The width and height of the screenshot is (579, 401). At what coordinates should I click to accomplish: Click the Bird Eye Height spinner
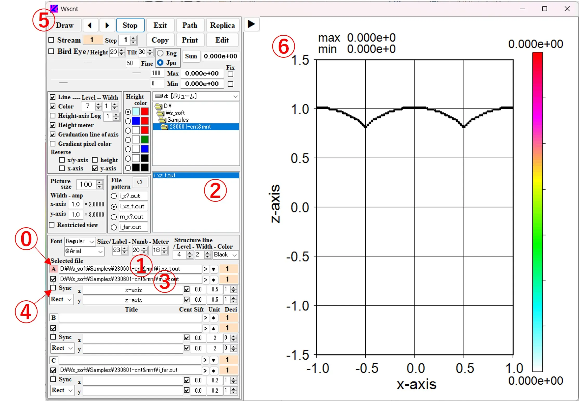122,52
